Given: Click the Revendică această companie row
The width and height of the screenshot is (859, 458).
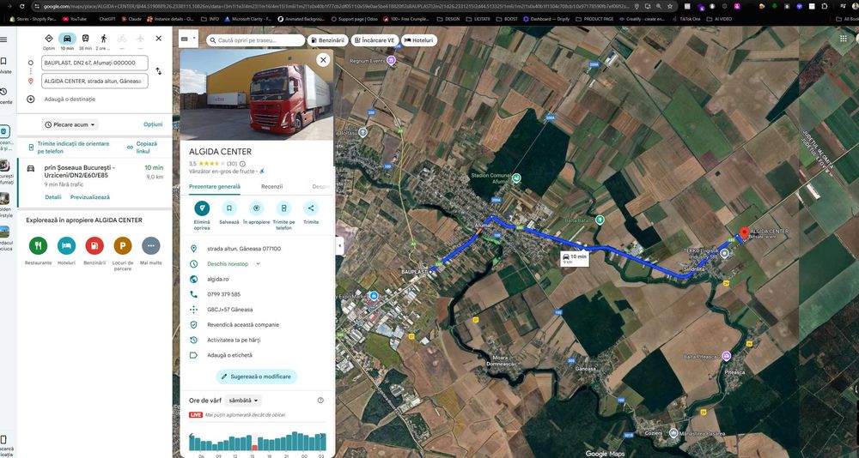Looking at the screenshot, I should (x=256, y=324).
